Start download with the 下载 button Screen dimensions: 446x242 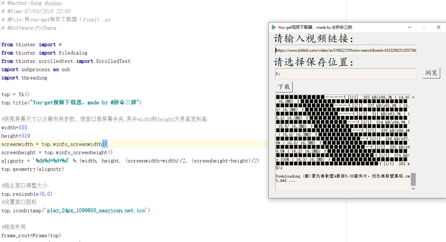(x=284, y=87)
